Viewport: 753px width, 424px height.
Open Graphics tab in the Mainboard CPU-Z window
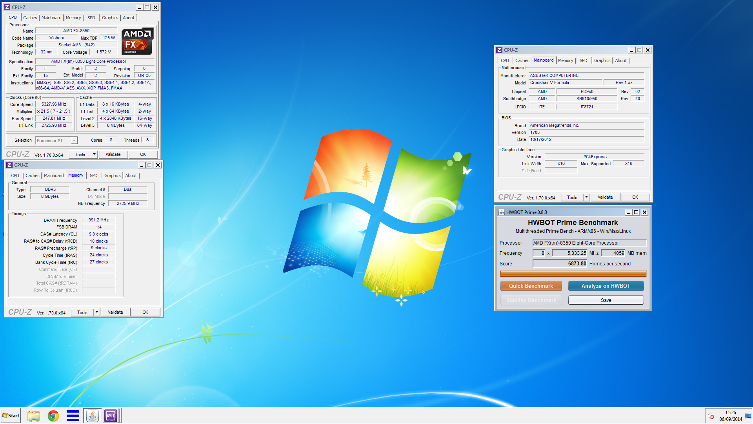coord(602,60)
